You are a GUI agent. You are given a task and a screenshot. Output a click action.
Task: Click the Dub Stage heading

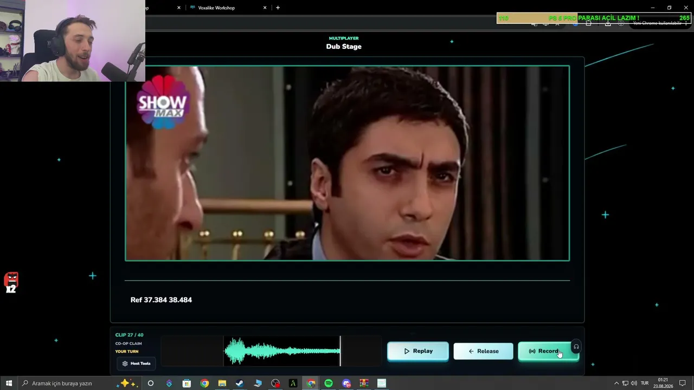pos(344,47)
